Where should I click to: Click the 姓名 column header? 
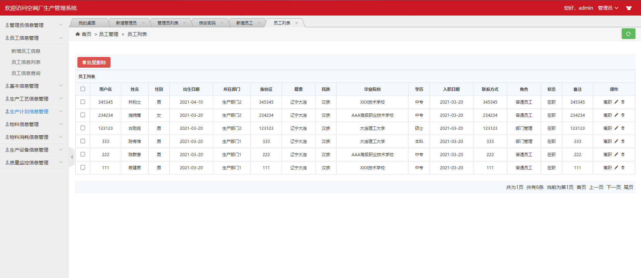coord(135,89)
